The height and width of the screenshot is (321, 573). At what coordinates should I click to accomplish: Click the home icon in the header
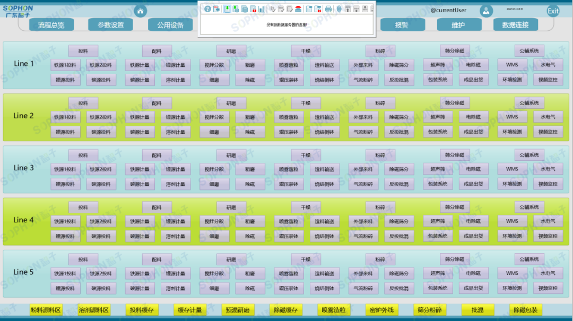coord(140,11)
